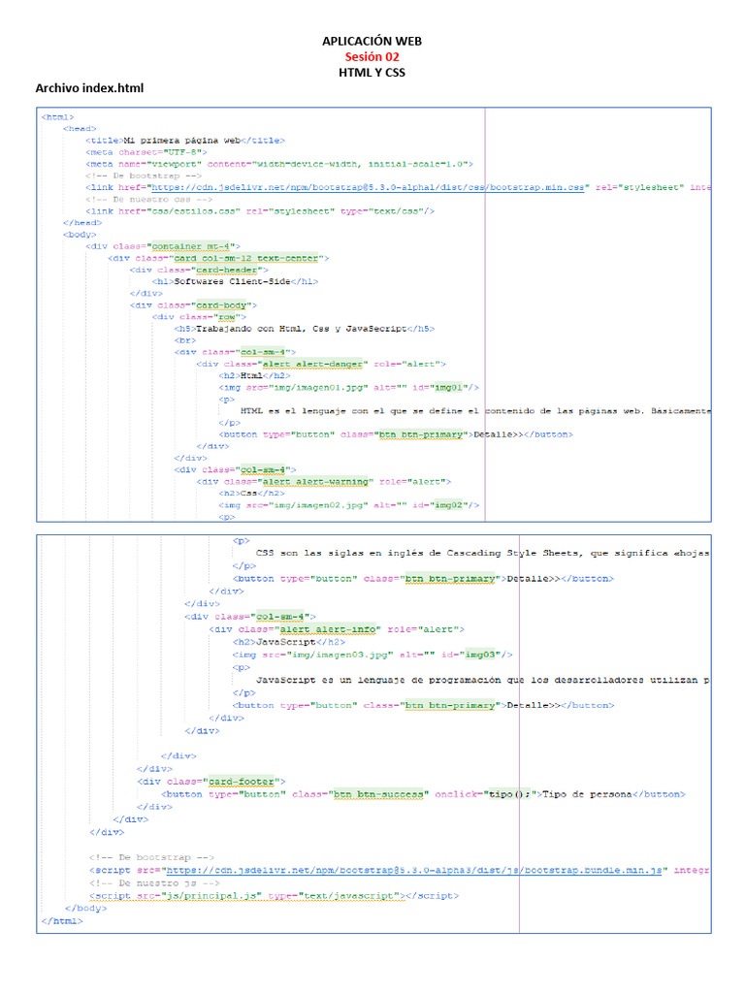This screenshot has height=993, width=745.
Task: Click the 'Archivo index.html' heading
Action: (89, 88)
